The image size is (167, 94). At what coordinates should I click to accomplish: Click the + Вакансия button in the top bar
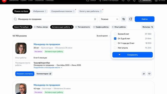[145, 1]
